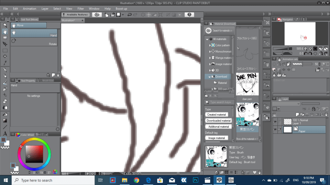Select the Eyedropper tool
Viewport: 330px width, 185px height.
coord(5,63)
